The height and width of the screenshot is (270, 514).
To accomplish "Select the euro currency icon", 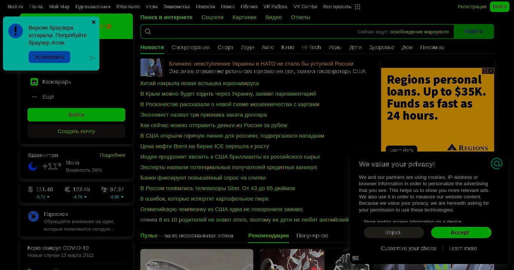I will click(67, 189).
